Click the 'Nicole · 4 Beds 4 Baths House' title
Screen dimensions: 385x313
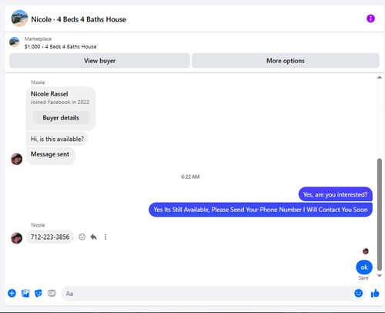(x=79, y=19)
